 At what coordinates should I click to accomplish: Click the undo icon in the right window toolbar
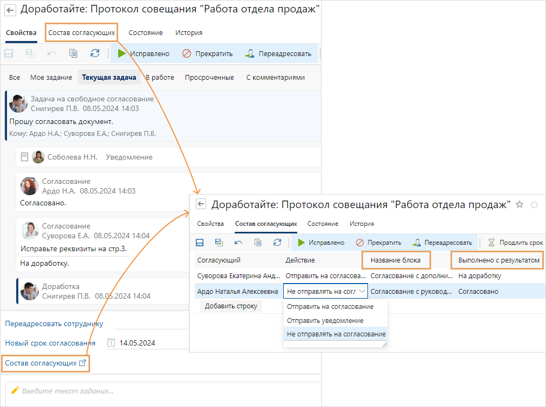coord(238,243)
